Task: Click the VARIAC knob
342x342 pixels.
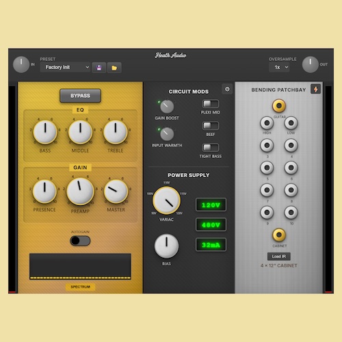Action: 166,200
